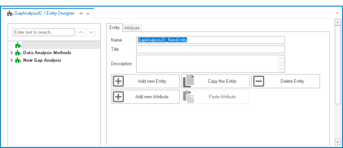Click the Copy this Entity button label
This screenshot has width=343, height=148.
(x=222, y=81)
